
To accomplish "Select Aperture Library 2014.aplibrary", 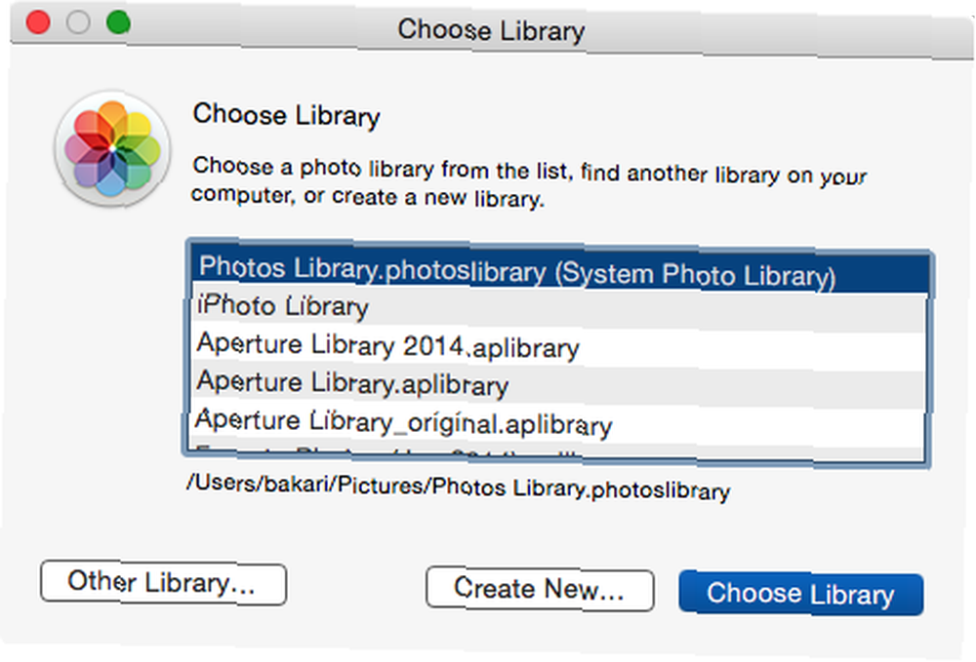I will [x=558, y=346].
